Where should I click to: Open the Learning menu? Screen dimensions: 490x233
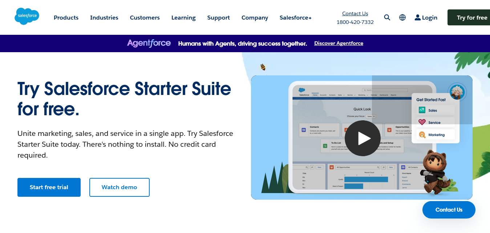tap(183, 17)
